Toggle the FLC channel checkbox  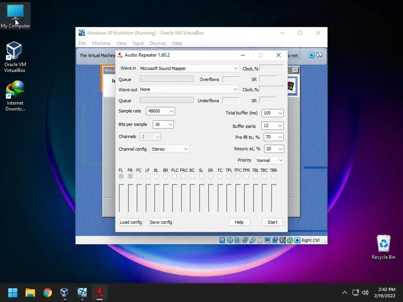pos(174,176)
